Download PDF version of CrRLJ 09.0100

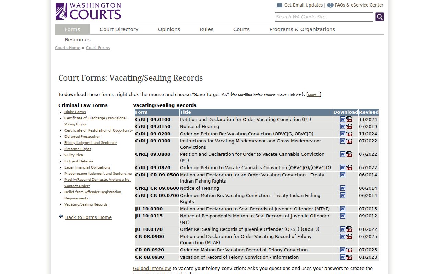(x=349, y=119)
